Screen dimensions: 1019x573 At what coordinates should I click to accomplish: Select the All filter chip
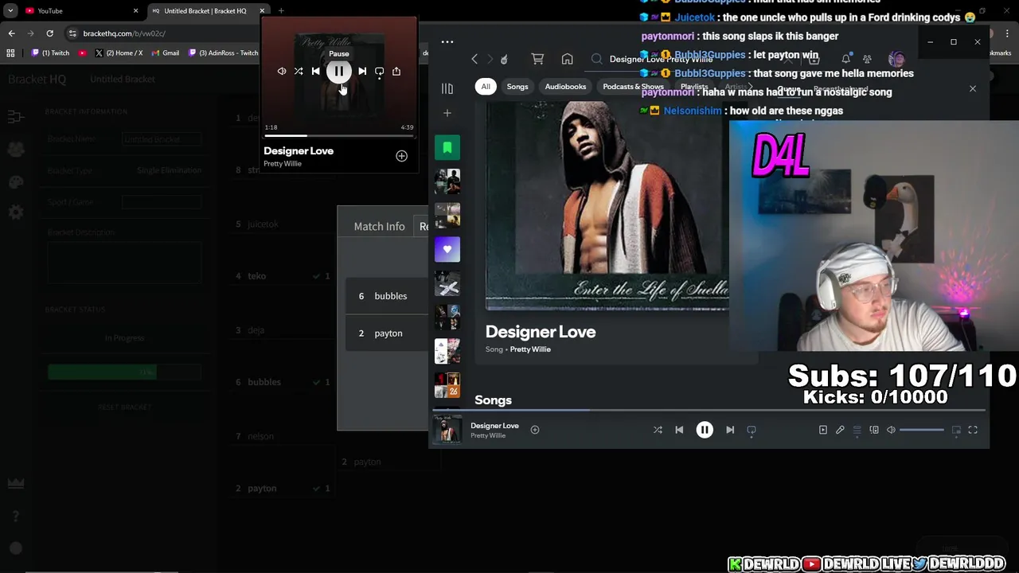486,87
